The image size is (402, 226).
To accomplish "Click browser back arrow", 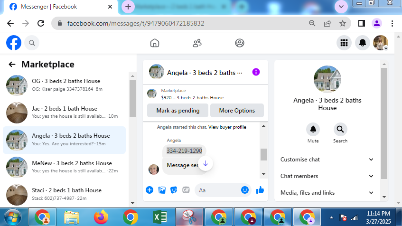I will 10,23.
